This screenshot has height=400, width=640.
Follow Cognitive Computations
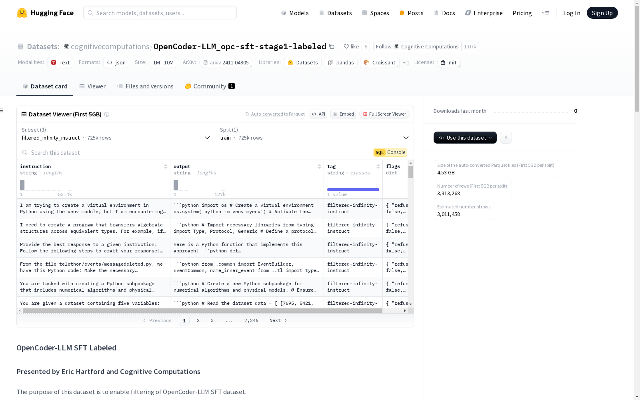click(417, 46)
